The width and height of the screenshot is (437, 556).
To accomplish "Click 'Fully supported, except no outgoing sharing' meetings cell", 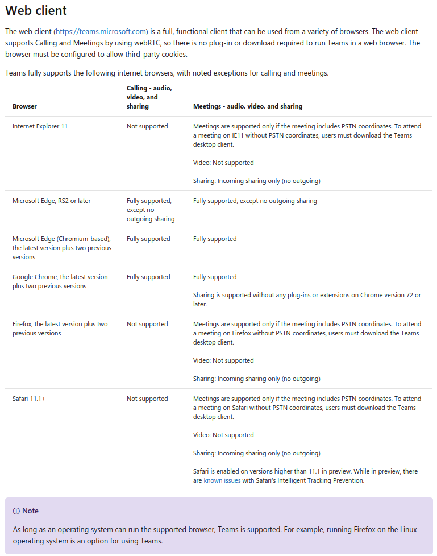I will (x=255, y=201).
